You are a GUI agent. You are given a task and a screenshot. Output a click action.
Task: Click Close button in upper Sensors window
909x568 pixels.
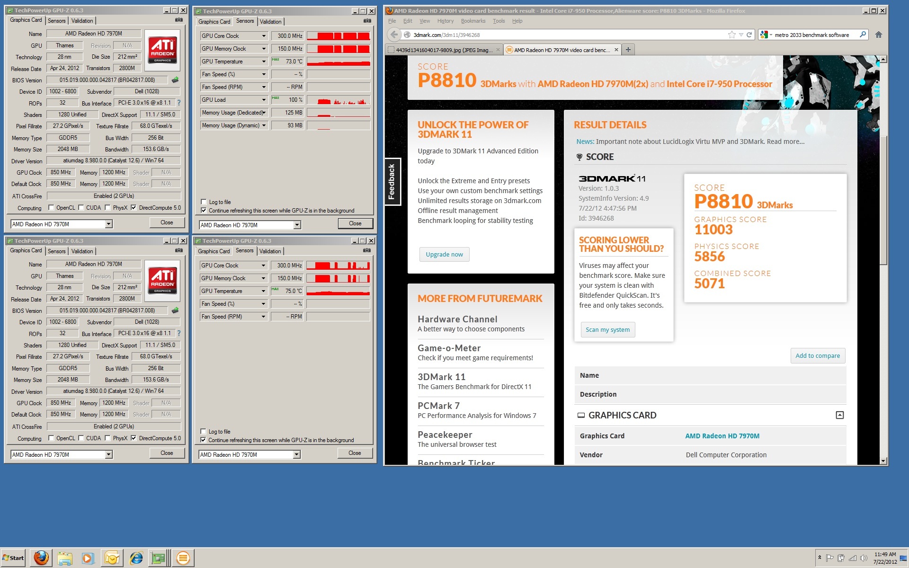click(355, 223)
